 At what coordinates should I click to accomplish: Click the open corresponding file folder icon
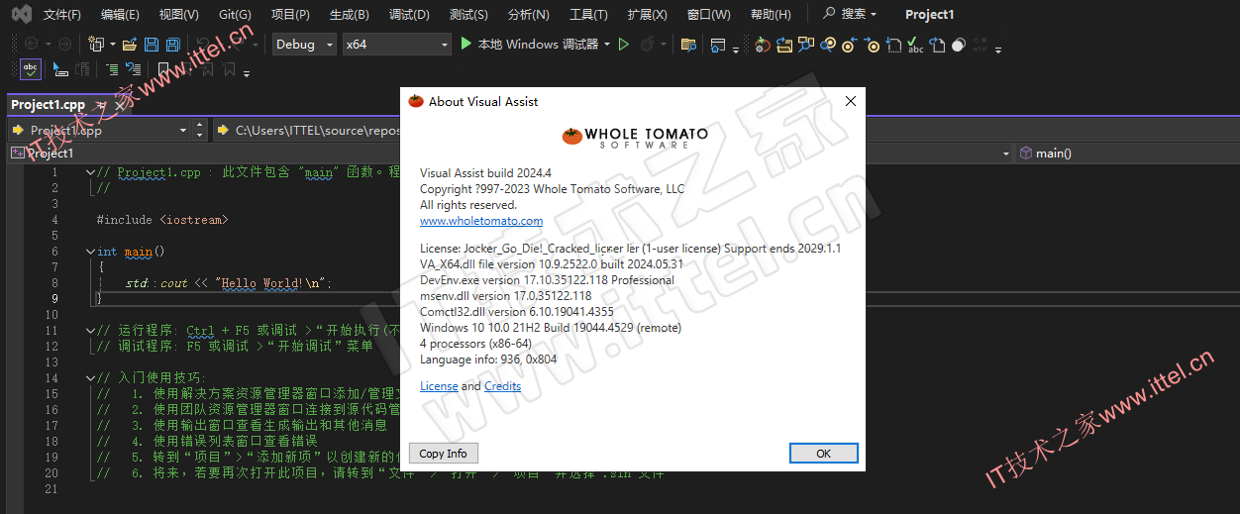[784, 44]
